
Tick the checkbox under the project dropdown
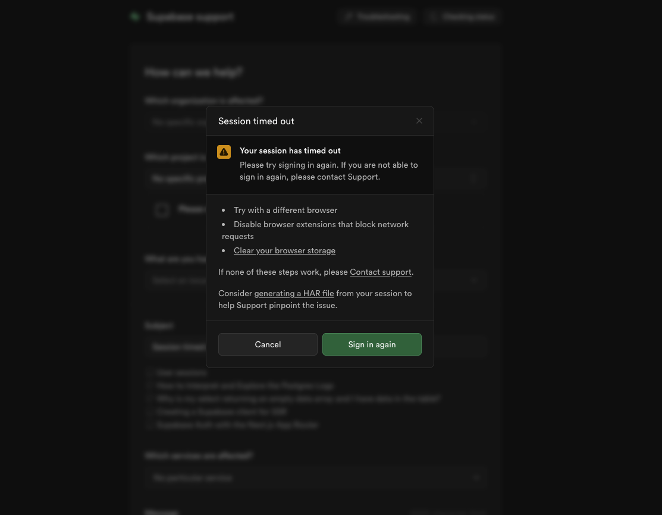pyautogui.click(x=162, y=210)
